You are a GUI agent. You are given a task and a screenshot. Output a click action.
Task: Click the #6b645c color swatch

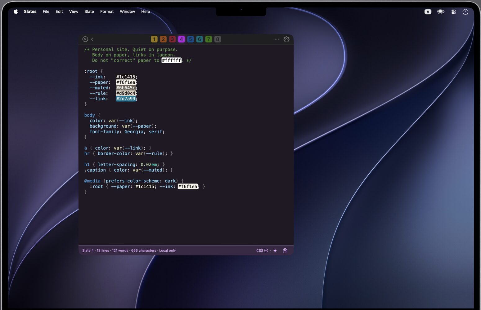coord(126,88)
